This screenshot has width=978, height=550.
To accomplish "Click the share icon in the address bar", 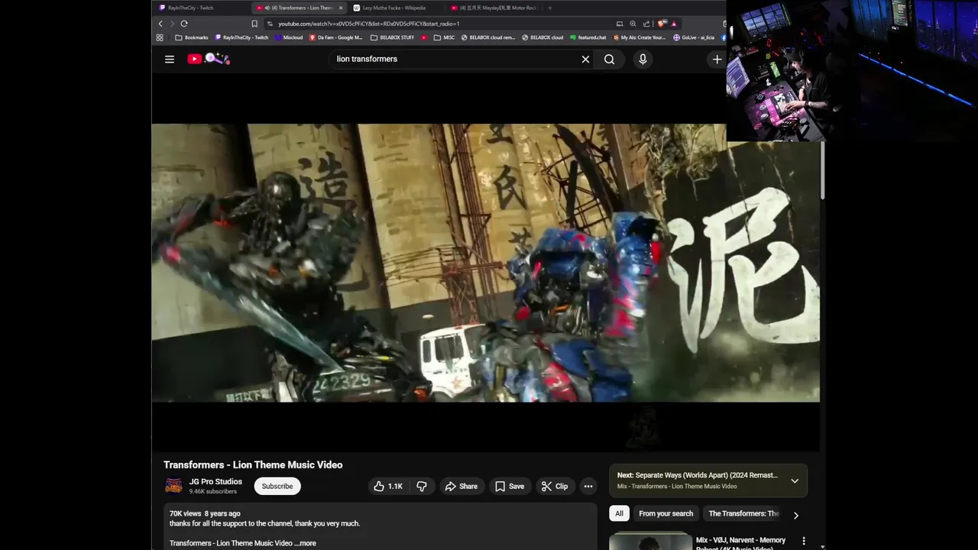I will 646,24.
